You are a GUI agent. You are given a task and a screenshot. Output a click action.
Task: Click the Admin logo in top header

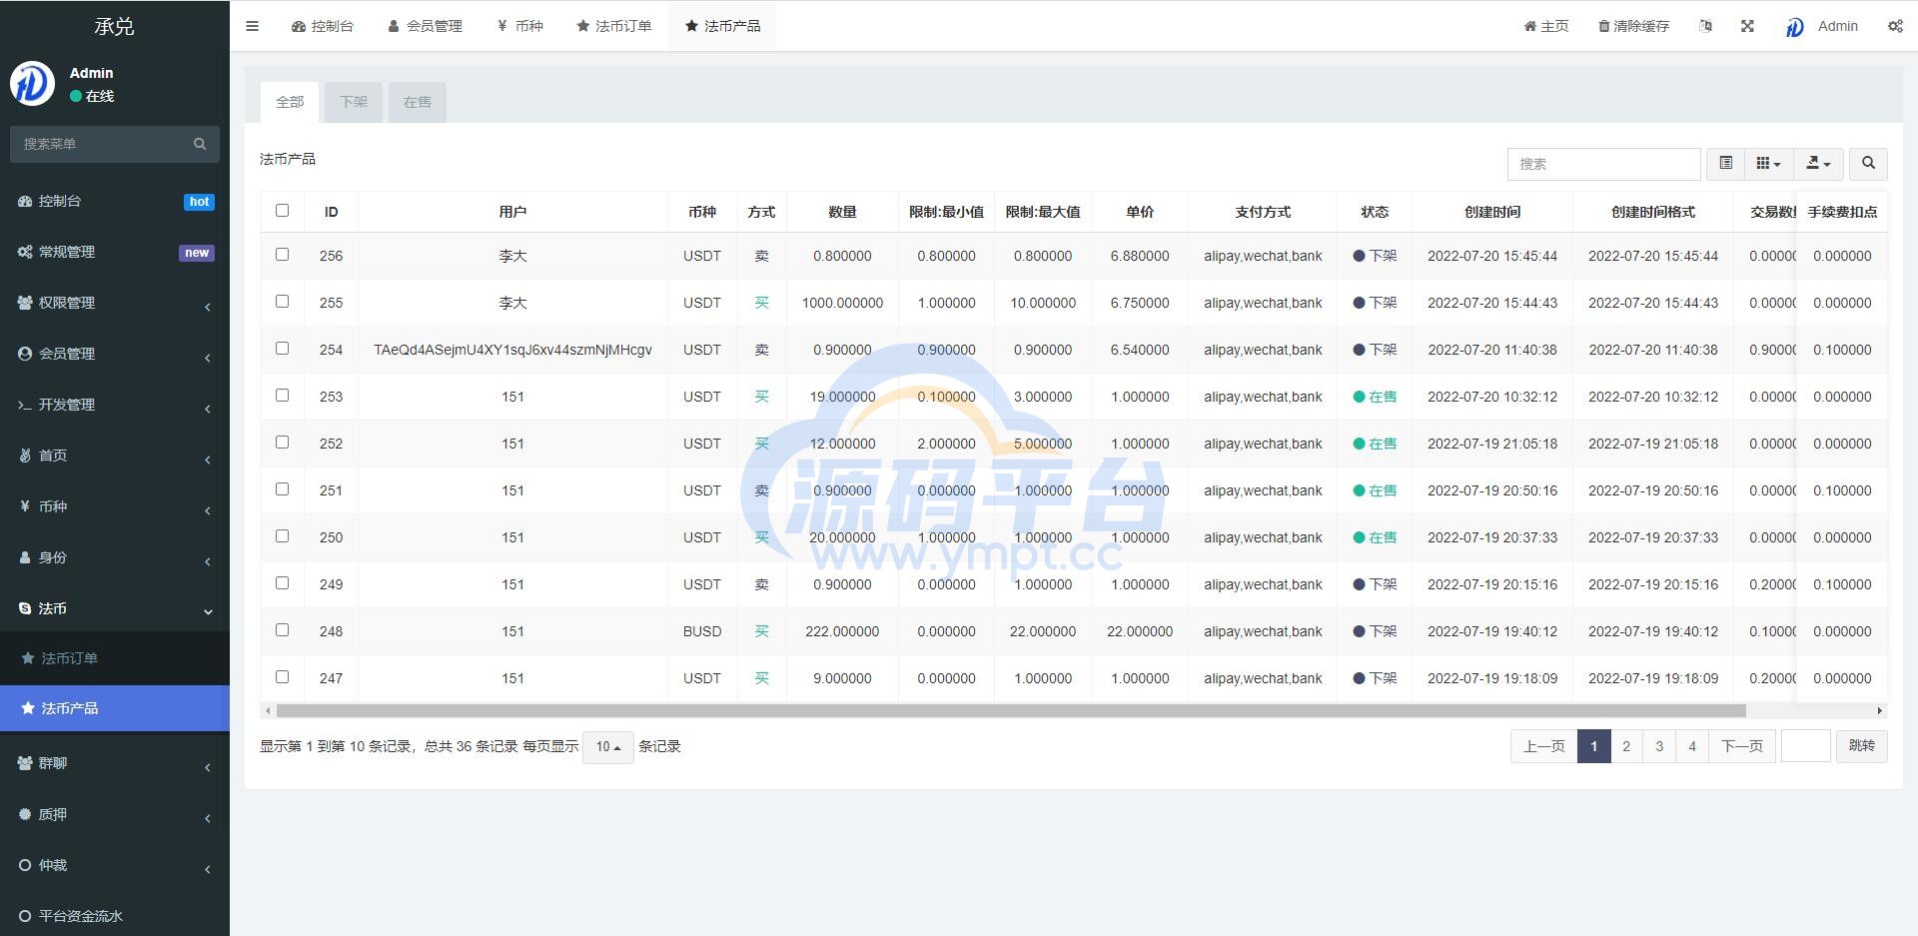pyautogui.click(x=1795, y=27)
